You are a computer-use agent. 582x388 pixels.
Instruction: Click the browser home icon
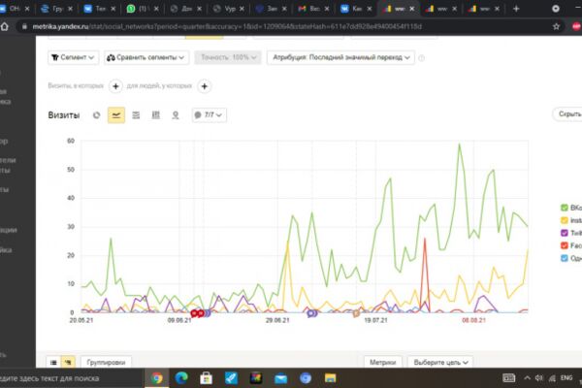(5, 26)
